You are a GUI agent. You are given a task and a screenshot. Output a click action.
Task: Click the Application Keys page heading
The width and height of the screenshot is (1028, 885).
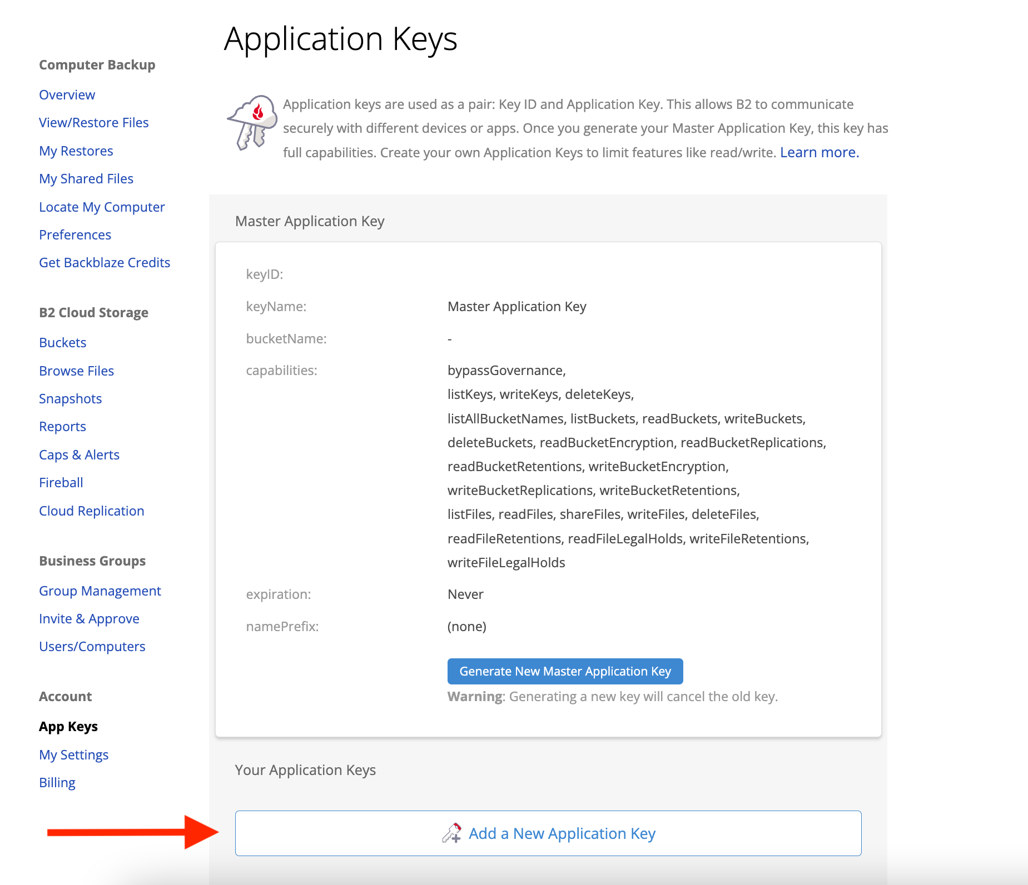click(341, 39)
